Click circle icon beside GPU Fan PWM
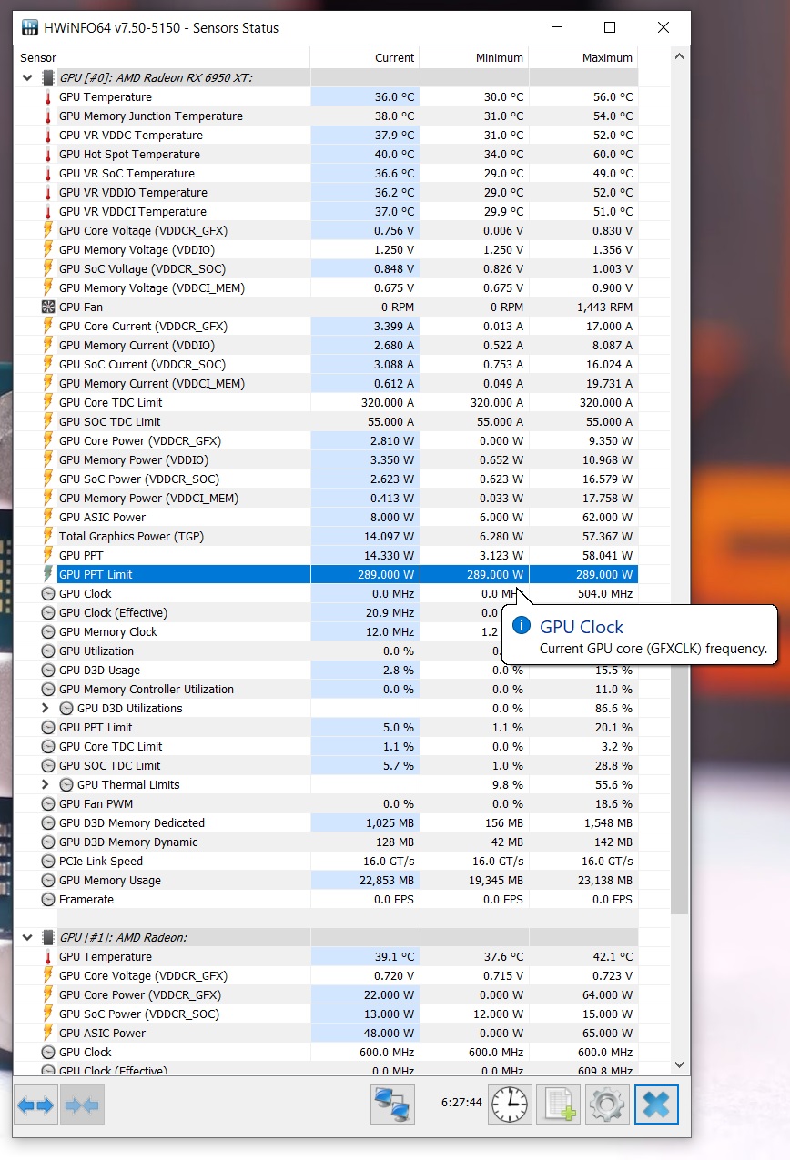790x1160 pixels. [48, 803]
